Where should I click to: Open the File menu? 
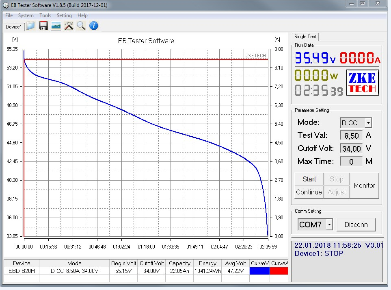pos(9,15)
